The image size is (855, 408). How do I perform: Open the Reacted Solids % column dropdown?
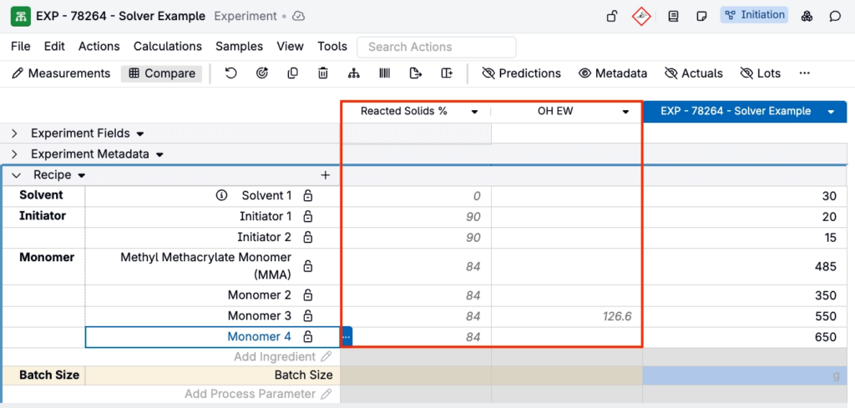(474, 112)
